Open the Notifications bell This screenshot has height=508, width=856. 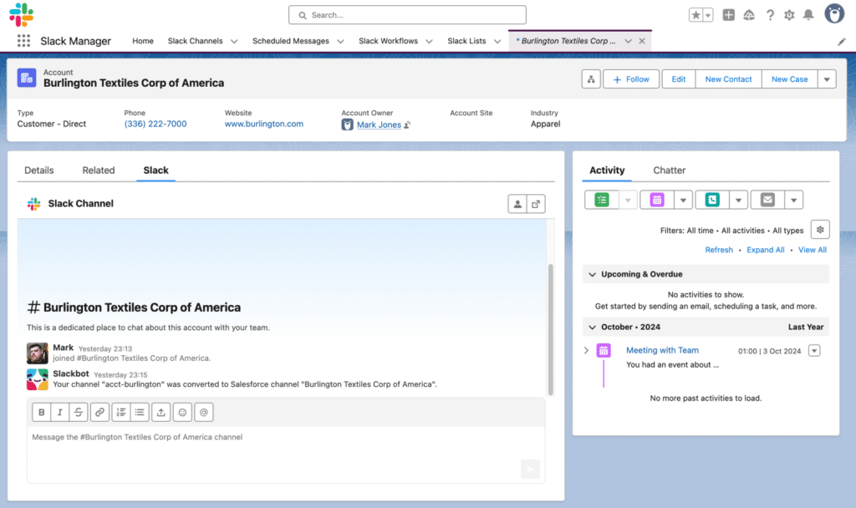808,15
